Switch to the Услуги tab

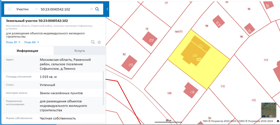point(80,51)
